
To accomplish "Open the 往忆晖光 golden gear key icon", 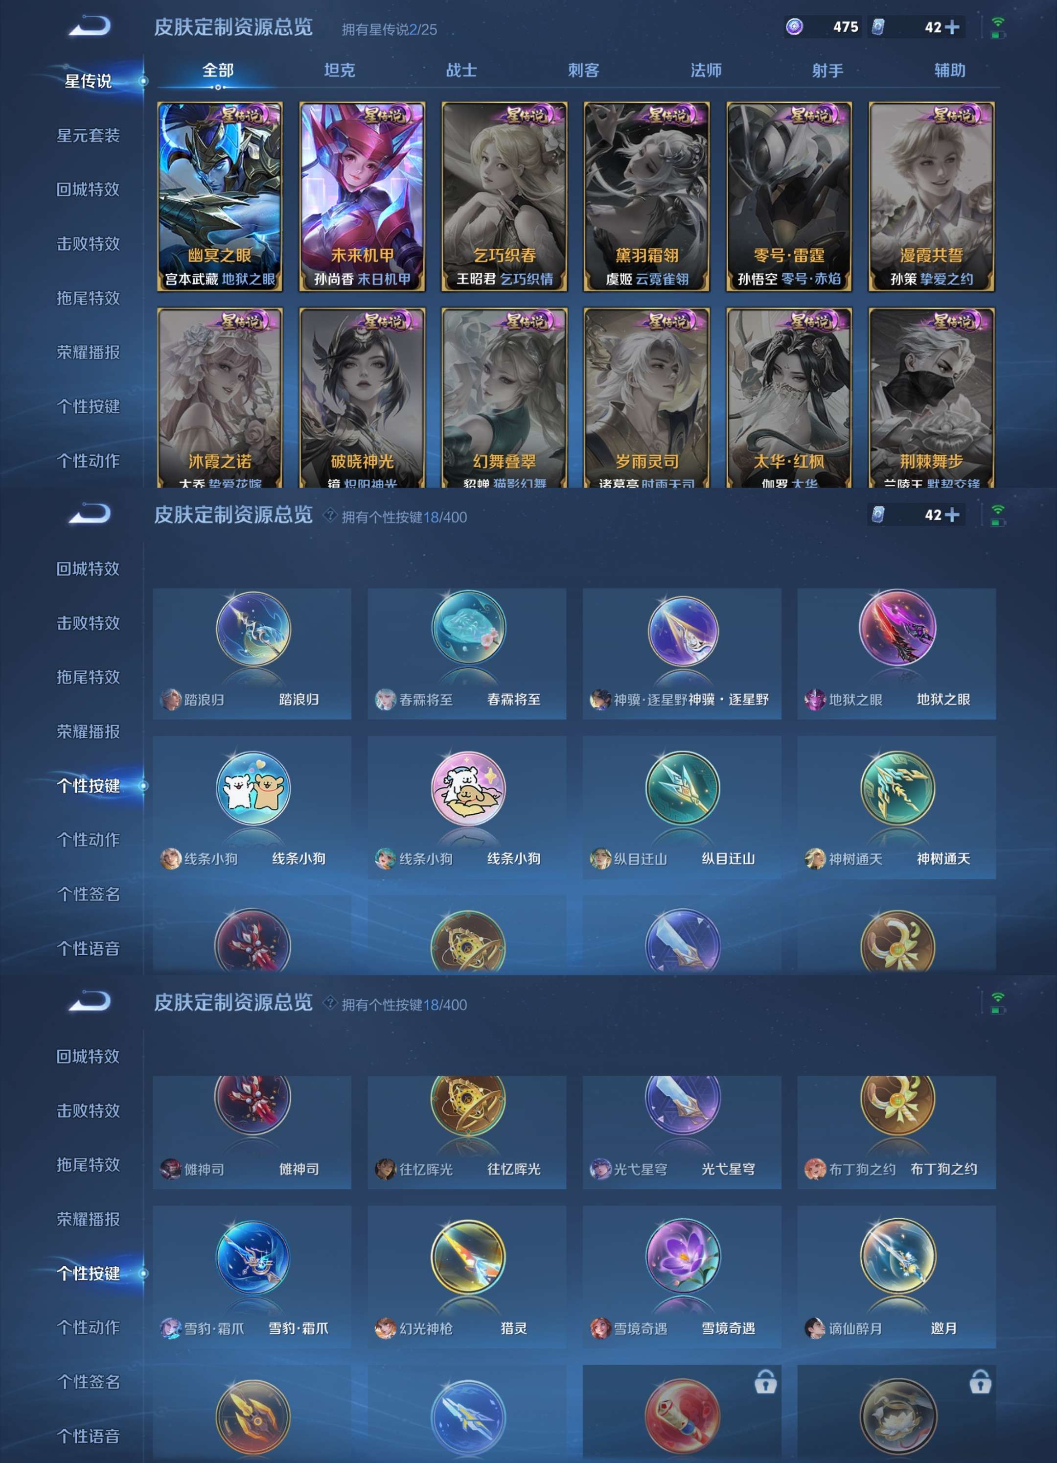I will [468, 1099].
